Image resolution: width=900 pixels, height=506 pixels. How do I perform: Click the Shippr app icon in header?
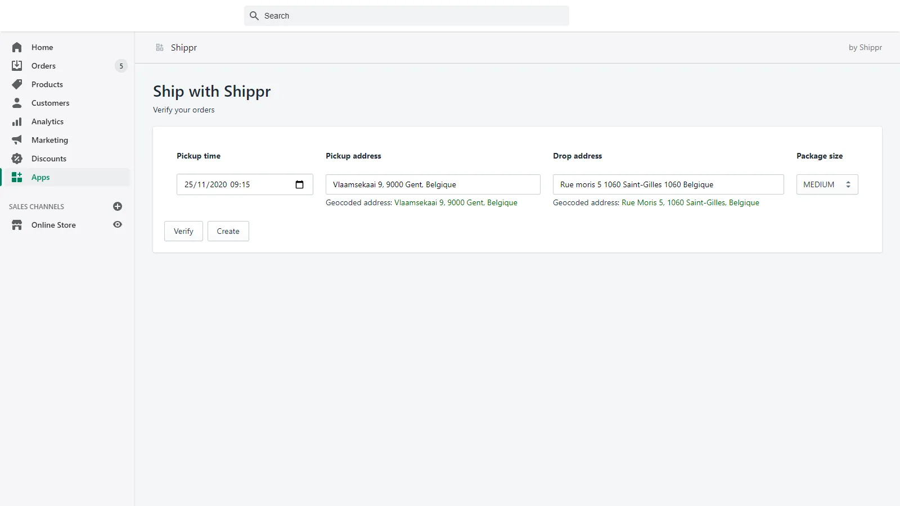[160, 47]
